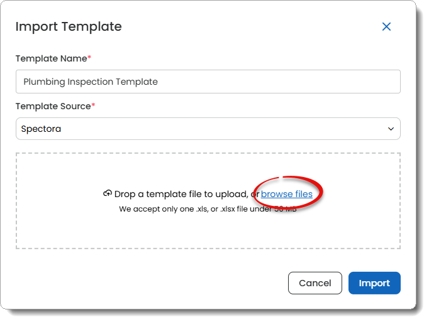Image resolution: width=429 pixels, height=322 pixels.
Task: Click the Import Template dialog title
Action: 69,26
